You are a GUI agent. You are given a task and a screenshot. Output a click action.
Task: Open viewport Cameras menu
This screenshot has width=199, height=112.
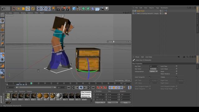(16, 13)
